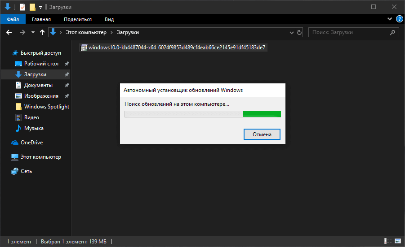The image size is (405, 247).
Task: Select the windows10.0-kb4487044 update file
Action: pyautogui.click(x=173, y=48)
